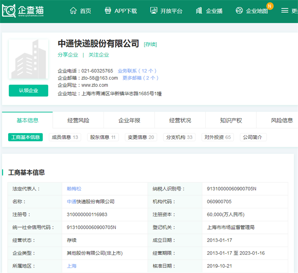Click legal representative link 赖梅松
Viewport: 298px width, 273px height.
[74, 189]
